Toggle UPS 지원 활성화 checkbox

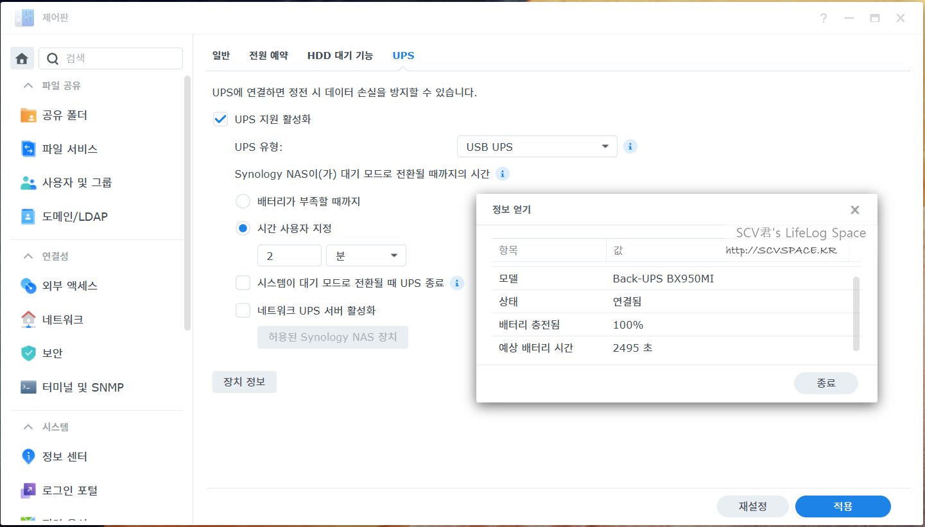click(220, 119)
